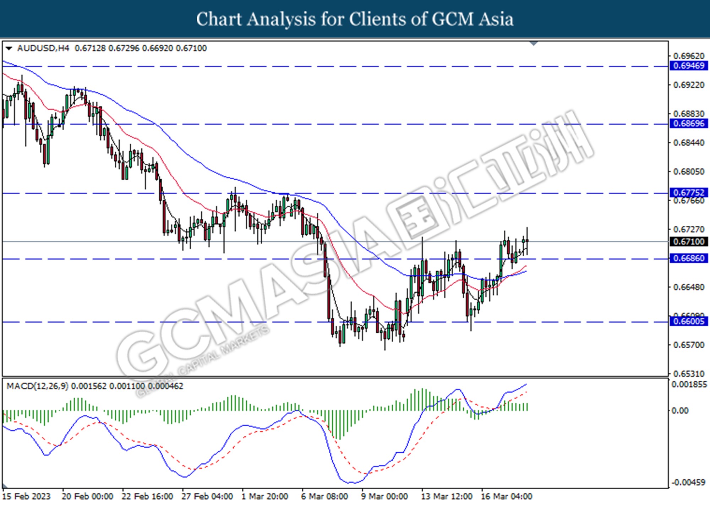The width and height of the screenshot is (710, 507).
Task: Open the AUDUSD,H4 chart menu arrow
Action: (x=9, y=48)
